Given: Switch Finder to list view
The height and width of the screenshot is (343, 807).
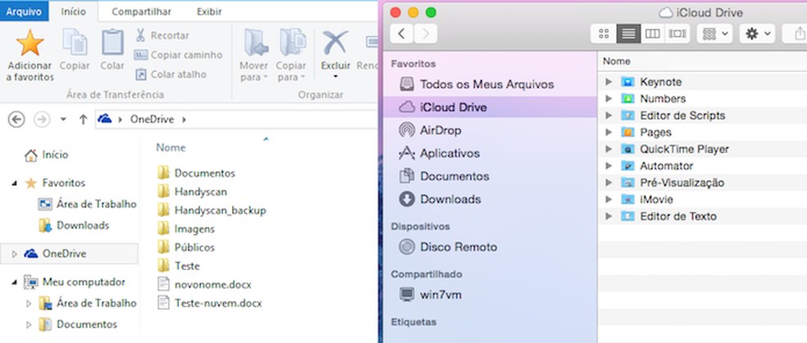Looking at the screenshot, I should [x=628, y=34].
